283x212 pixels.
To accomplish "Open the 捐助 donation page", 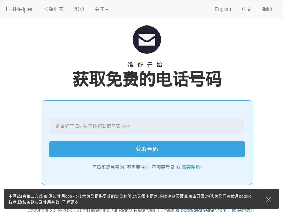I will 267,9.
